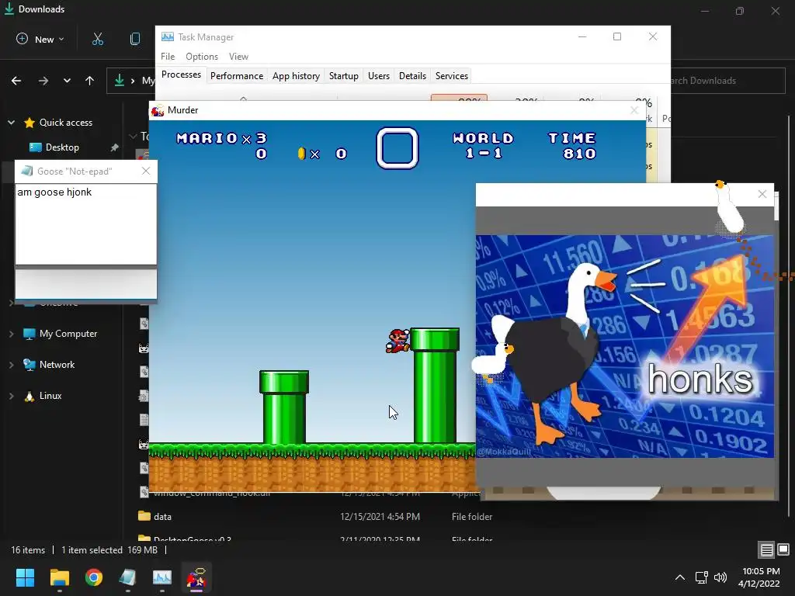795x596 pixels.
Task: Collapse the Quick access tree node
Action: pos(11,122)
